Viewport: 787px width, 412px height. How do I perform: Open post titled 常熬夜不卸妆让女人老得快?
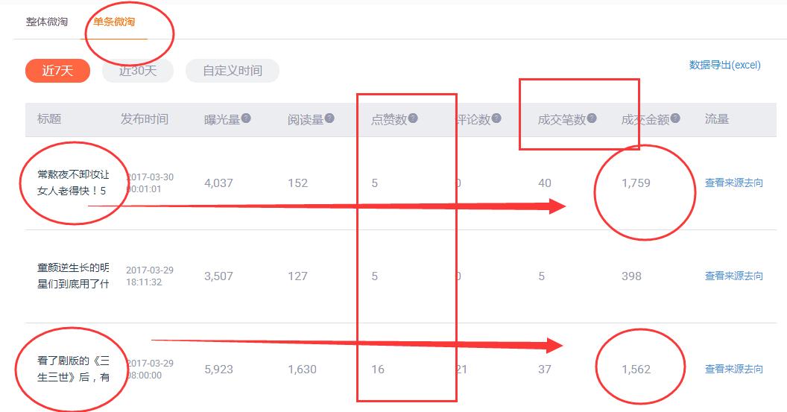tap(73, 183)
